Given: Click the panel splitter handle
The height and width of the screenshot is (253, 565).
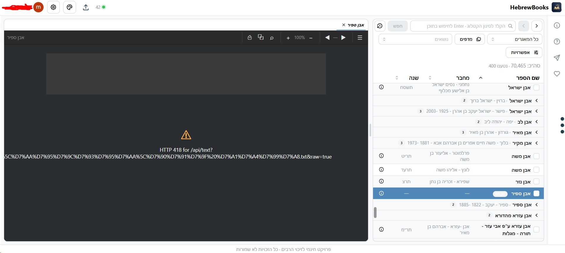Looking at the screenshot, I should pos(370,130).
